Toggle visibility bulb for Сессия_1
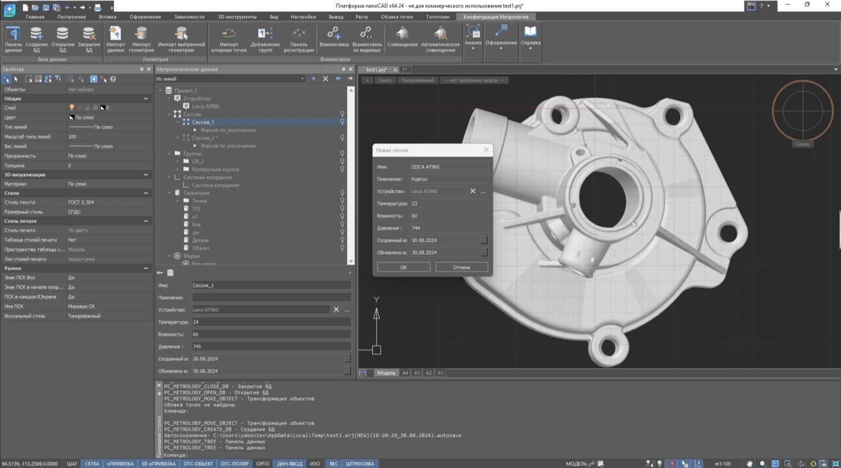This screenshot has height=468, width=841. pyautogui.click(x=342, y=122)
